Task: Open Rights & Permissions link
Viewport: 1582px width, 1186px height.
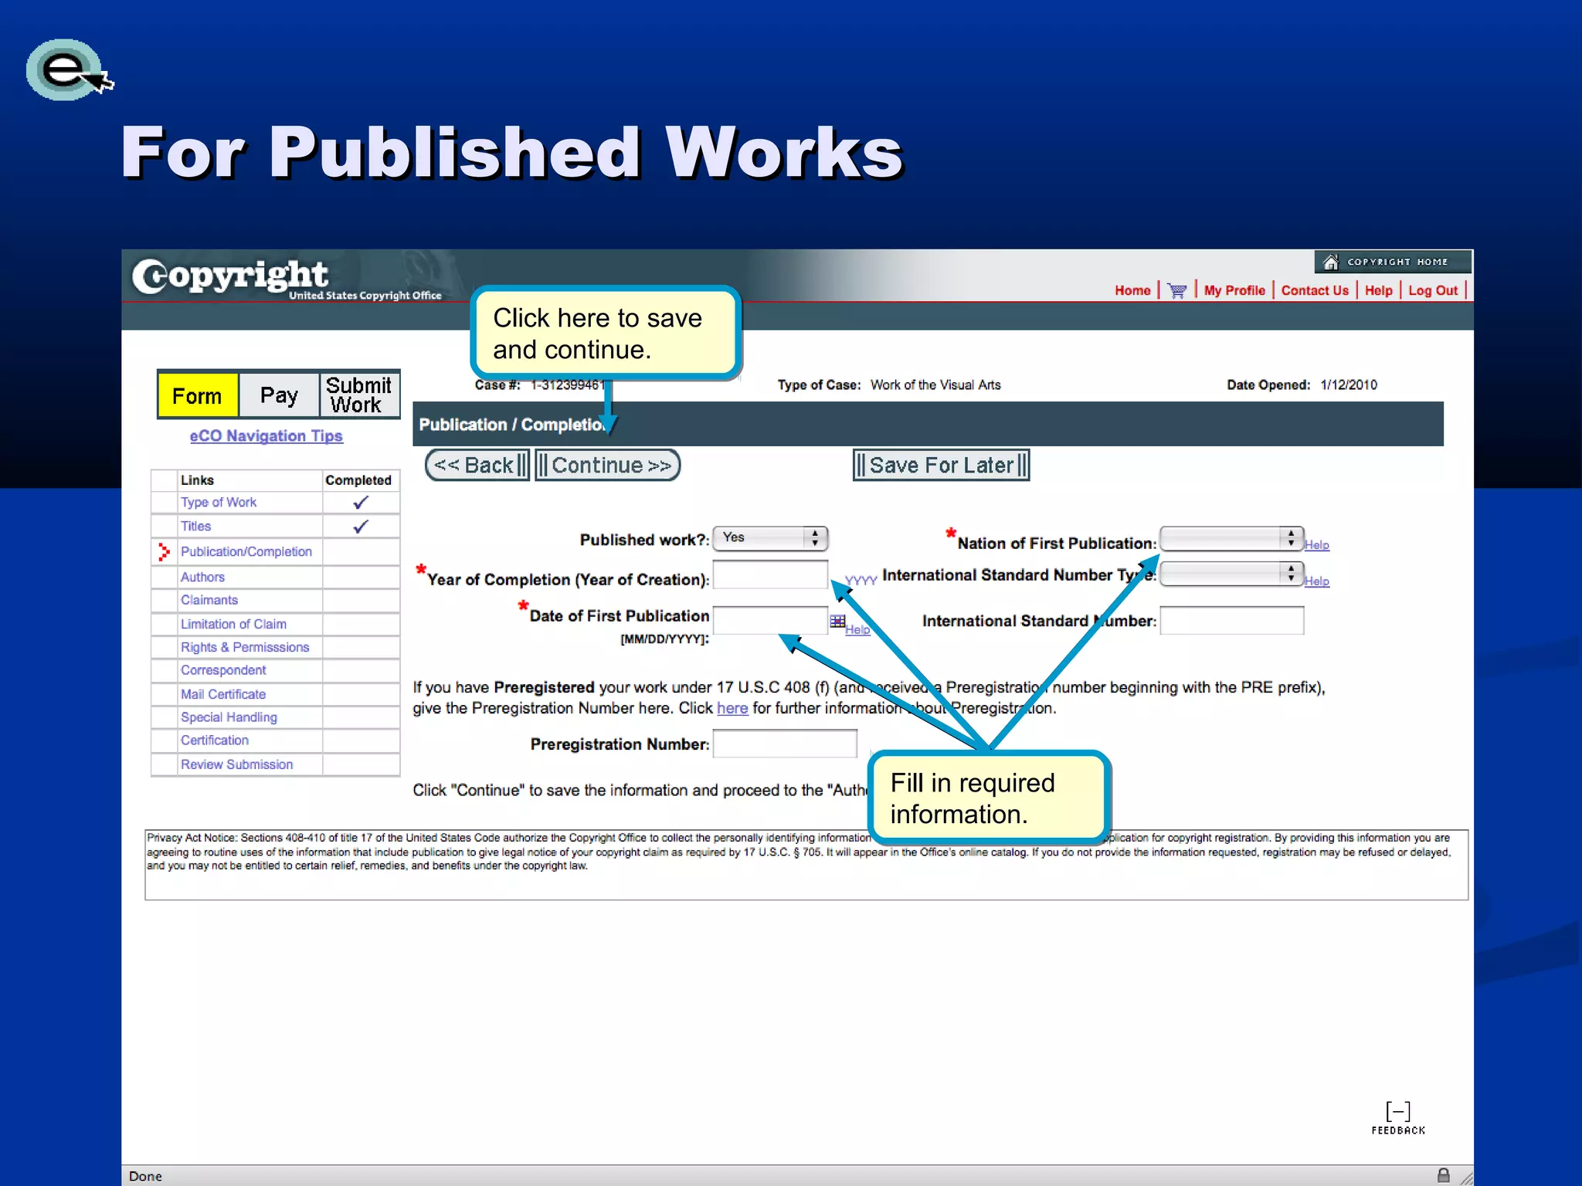Action: pos(245,647)
